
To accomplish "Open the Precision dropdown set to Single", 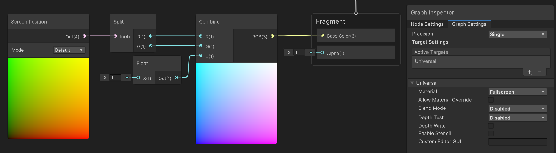I will coord(517,34).
